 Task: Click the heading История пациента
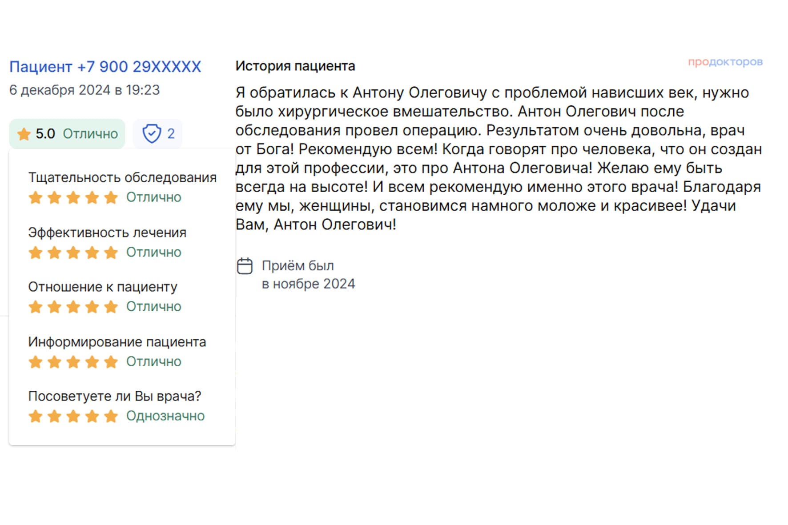click(295, 66)
